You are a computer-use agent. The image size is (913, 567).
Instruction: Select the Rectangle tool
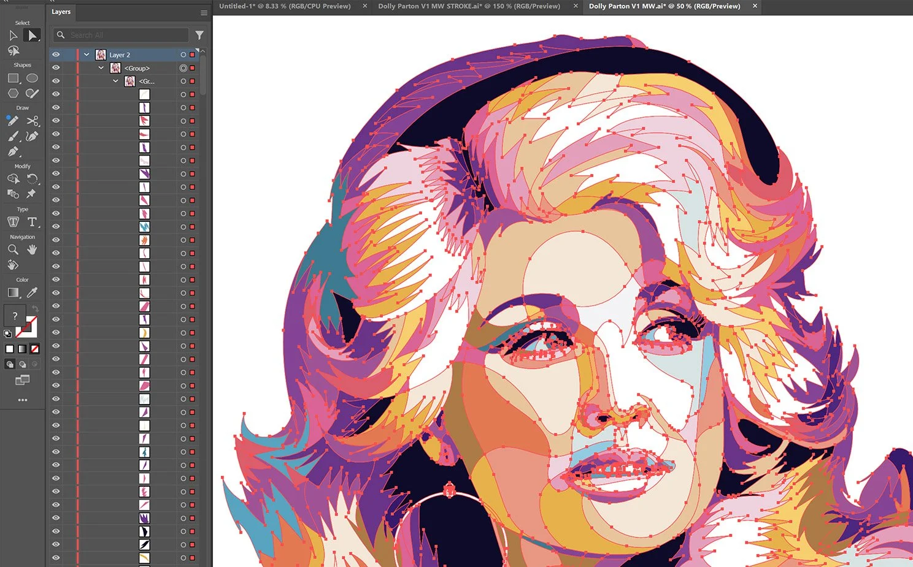[13, 78]
